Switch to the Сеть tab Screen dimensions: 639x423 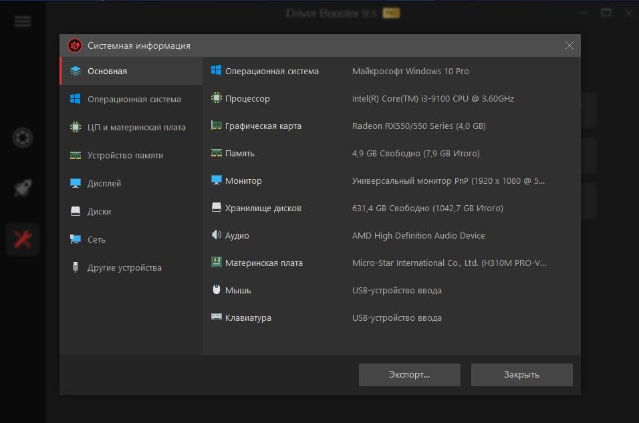[131, 240]
